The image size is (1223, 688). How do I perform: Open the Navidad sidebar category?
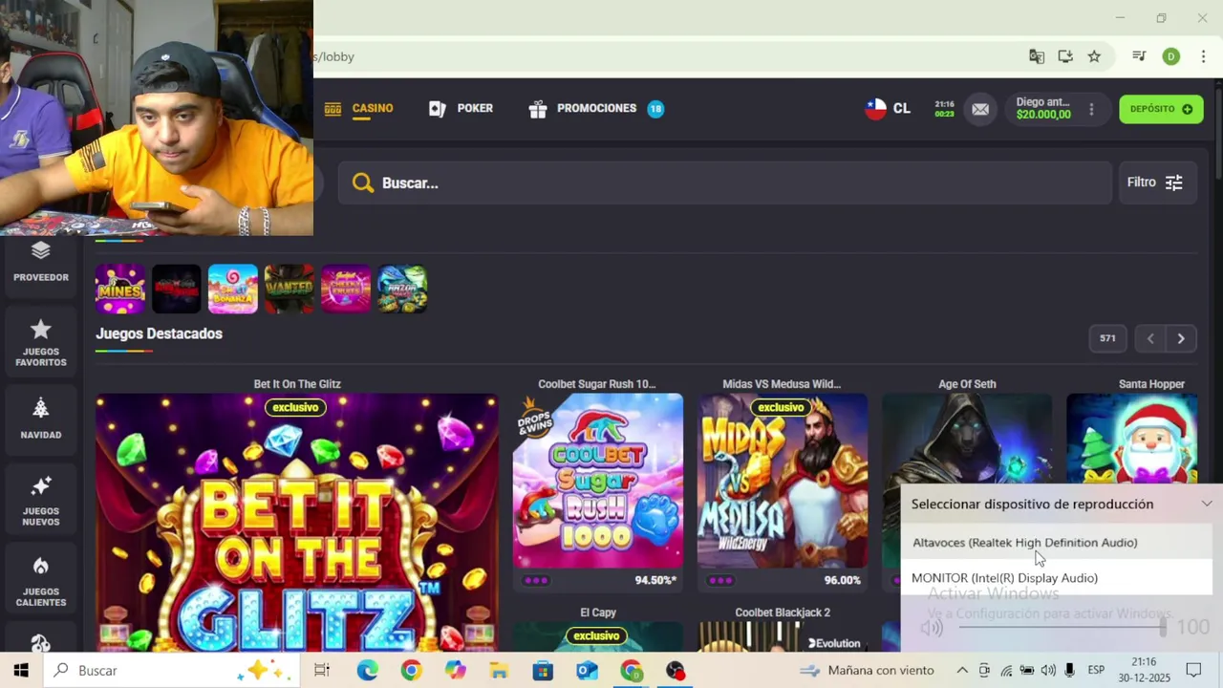point(40,419)
